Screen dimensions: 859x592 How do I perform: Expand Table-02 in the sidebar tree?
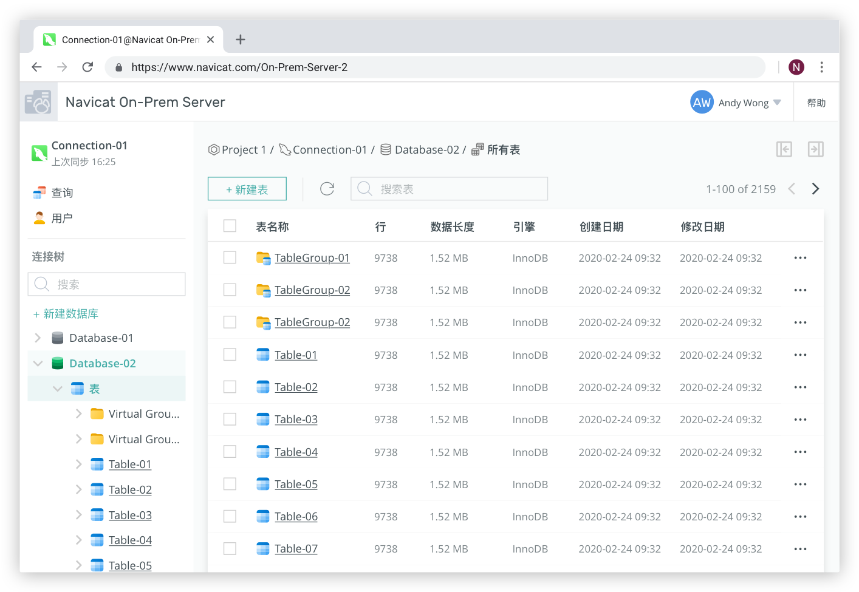[78, 489]
